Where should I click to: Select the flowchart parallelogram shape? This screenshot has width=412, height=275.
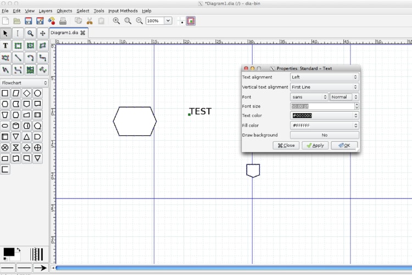point(16,93)
